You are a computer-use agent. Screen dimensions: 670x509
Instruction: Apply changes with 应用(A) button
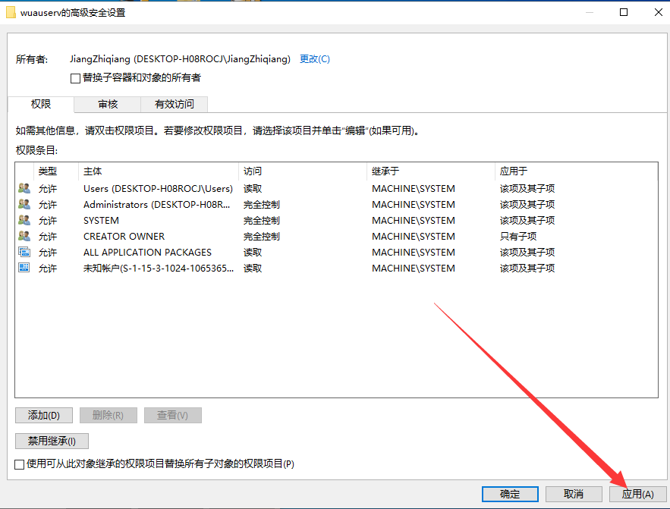point(637,494)
